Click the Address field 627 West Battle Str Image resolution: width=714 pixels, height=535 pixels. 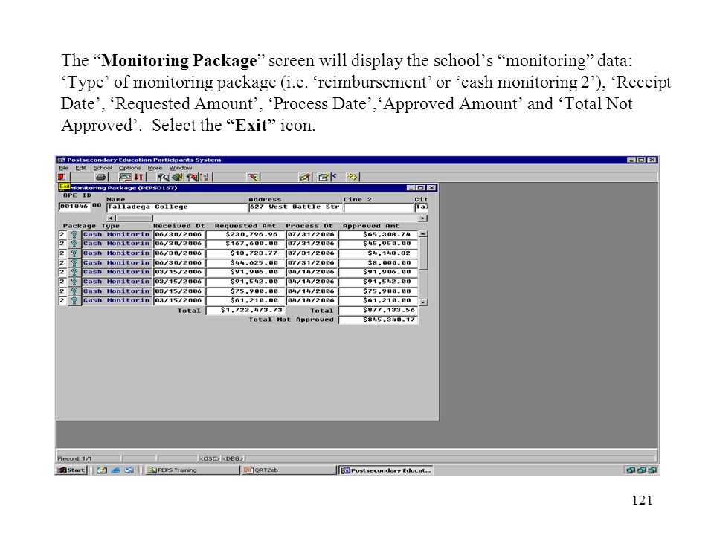coord(295,207)
